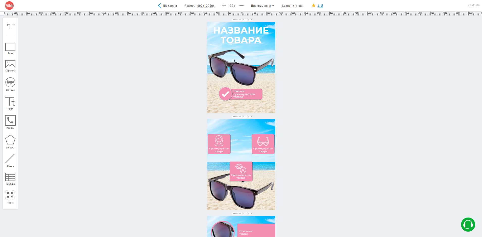The image size is (482, 237).
Task: Expand the Инструменты dropdown
Action: click(x=262, y=6)
